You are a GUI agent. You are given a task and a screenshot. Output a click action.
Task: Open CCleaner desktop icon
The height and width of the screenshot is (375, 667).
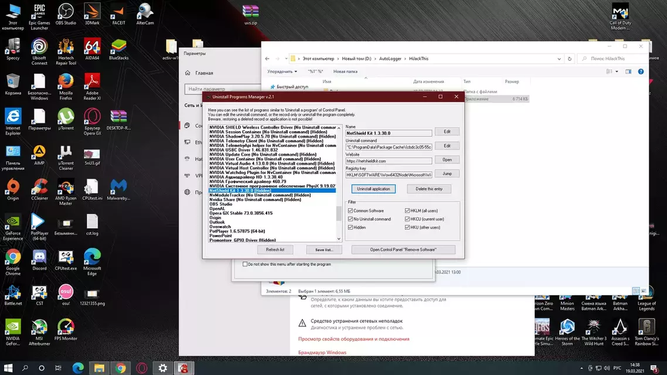coord(39,189)
